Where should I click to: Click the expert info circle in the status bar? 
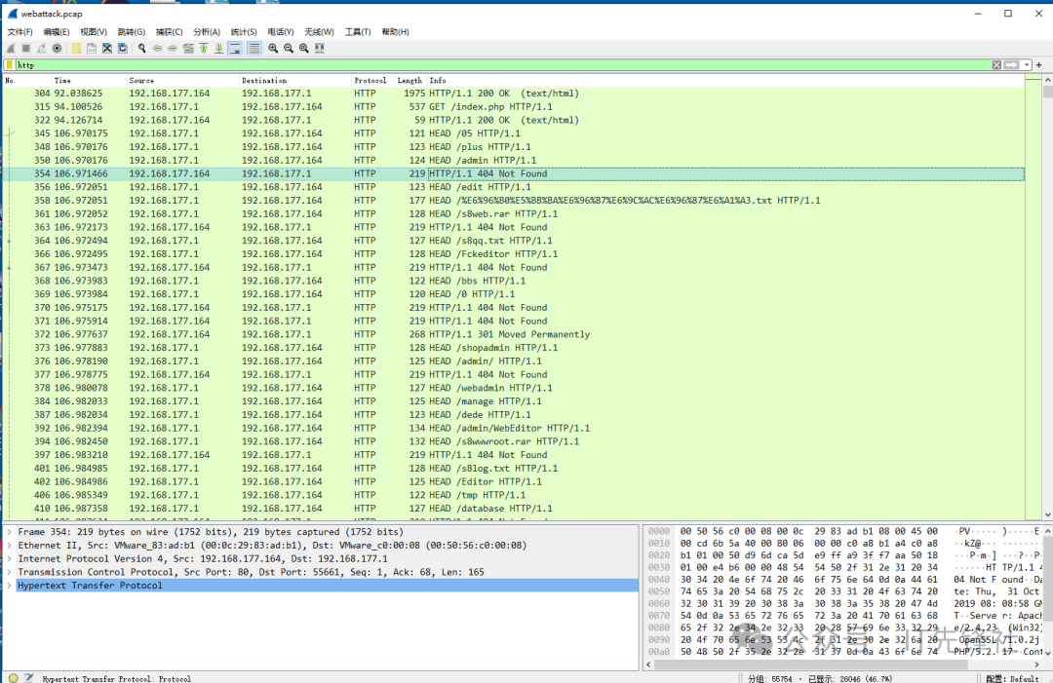[13, 677]
